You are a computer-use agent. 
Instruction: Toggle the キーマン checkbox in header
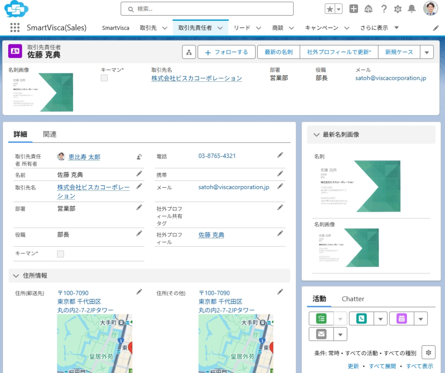[104, 78]
